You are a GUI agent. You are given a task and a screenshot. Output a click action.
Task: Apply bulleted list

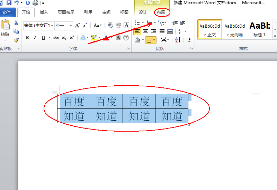[137, 22]
